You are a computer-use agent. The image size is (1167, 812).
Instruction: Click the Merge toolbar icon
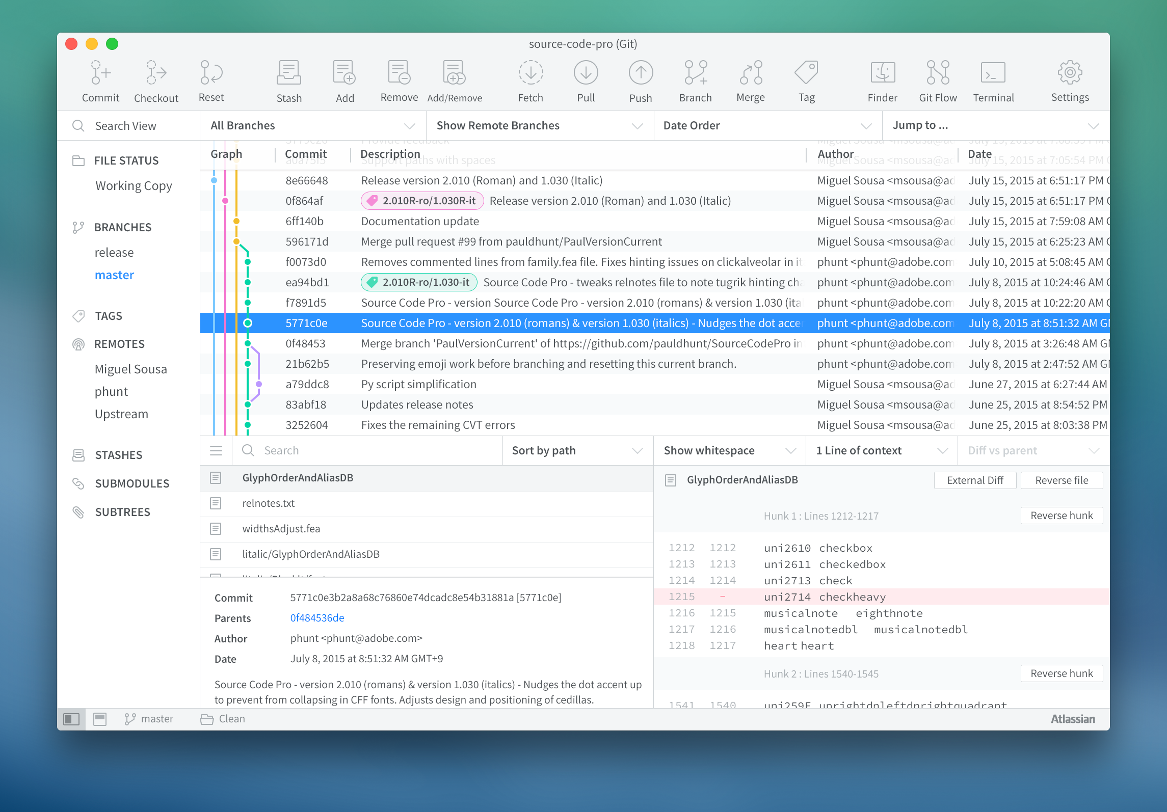tap(751, 72)
